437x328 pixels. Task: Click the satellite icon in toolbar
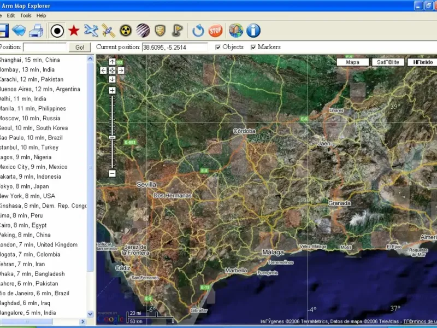pos(108,31)
